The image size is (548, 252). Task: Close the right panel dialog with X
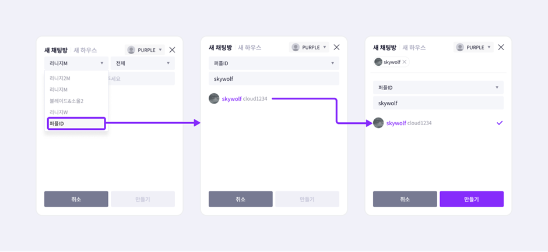tap(501, 47)
